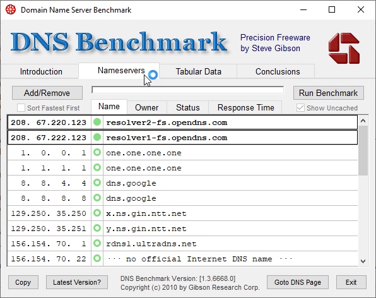This screenshot has height=298, width=376.
Task: Click the nameserver list scrollbar thumb
Action: (363, 150)
